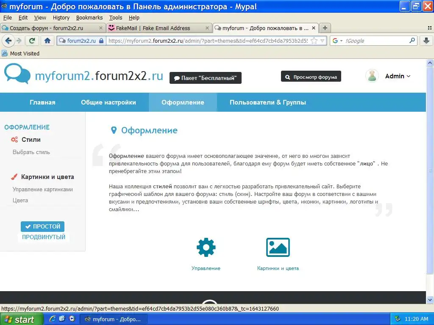This screenshot has width=434, height=325.
Task: Click the list all tabs icon
Action: 430,28
